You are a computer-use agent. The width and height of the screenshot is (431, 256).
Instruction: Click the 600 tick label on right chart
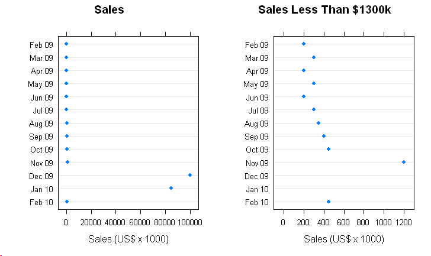[x=344, y=222]
